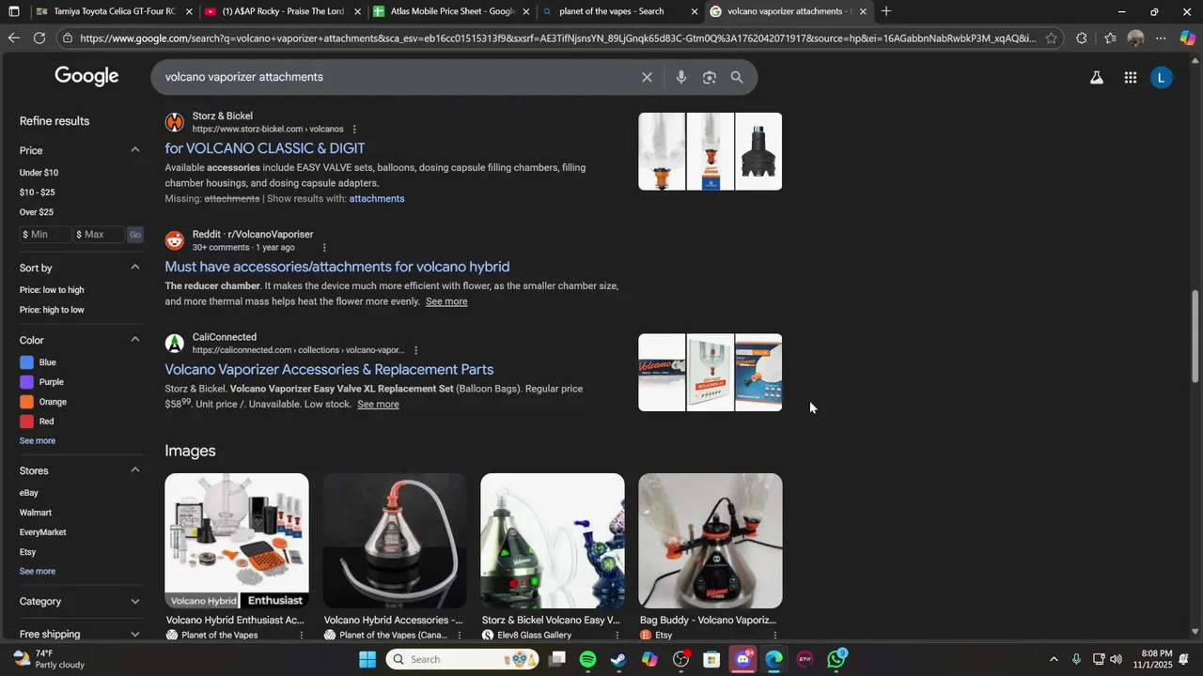
Task: Open the new tab plus button
Action: pyautogui.click(x=886, y=11)
